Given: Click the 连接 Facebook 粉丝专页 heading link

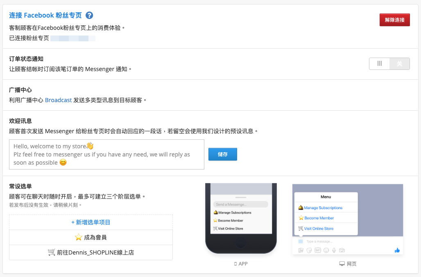Looking at the screenshot, I should coord(45,15).
